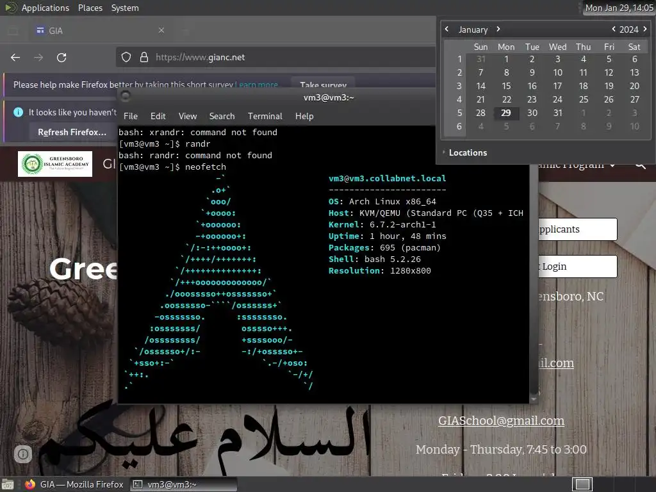Click the info icon in Firefox notification
Viewport: 656px width, 492px height.
click(18, 112)
